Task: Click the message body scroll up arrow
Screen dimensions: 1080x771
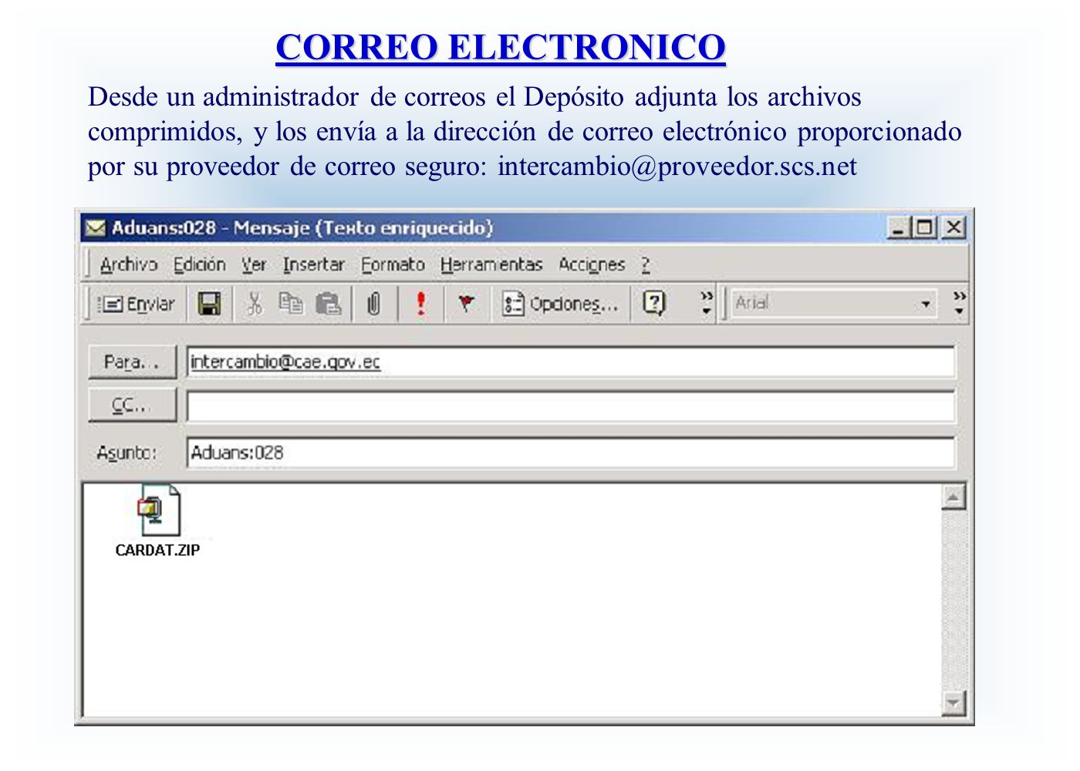Action: pyautogui.click(x=954, y=498)
